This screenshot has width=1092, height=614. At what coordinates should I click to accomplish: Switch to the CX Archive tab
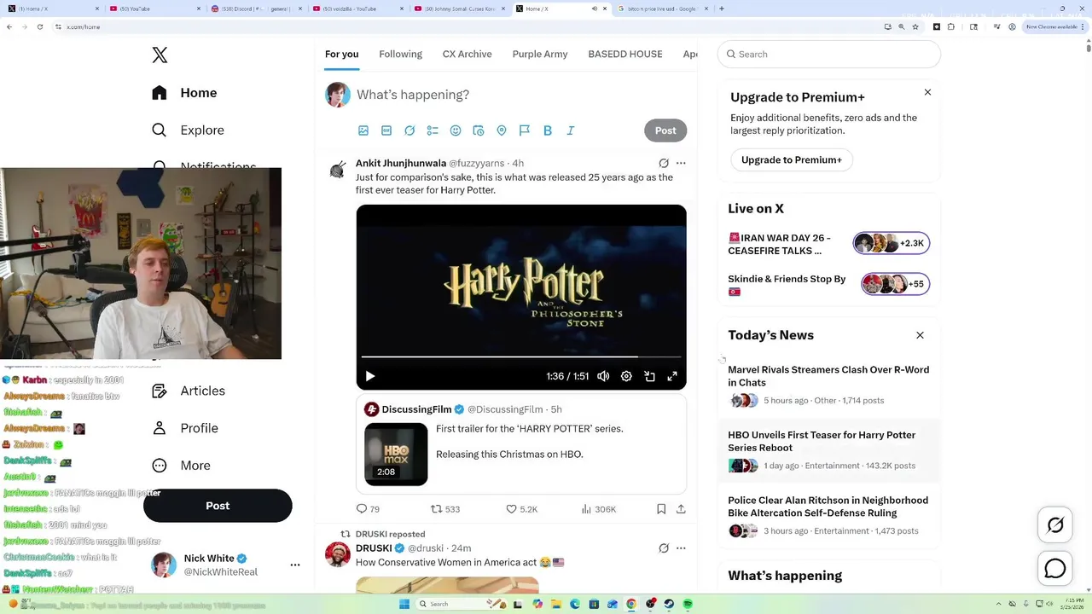(x=467, y=54)
